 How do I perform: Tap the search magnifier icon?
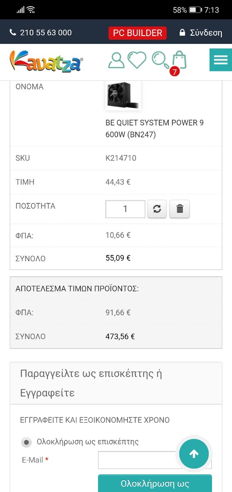point(160,60)
